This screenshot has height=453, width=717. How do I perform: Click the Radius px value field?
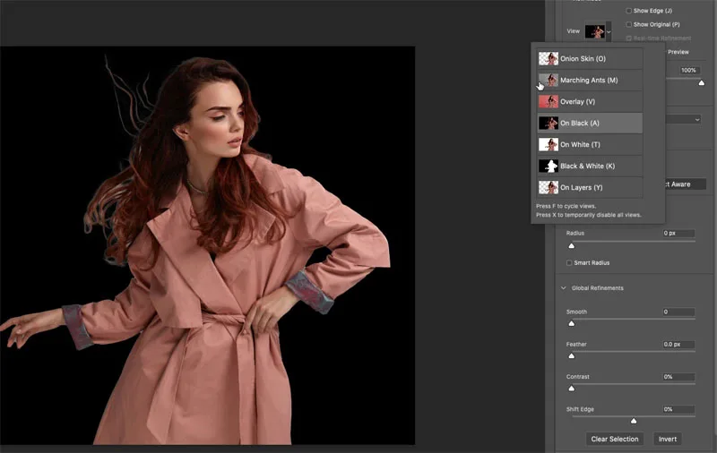pyautogui.click(x=678, y=233)
